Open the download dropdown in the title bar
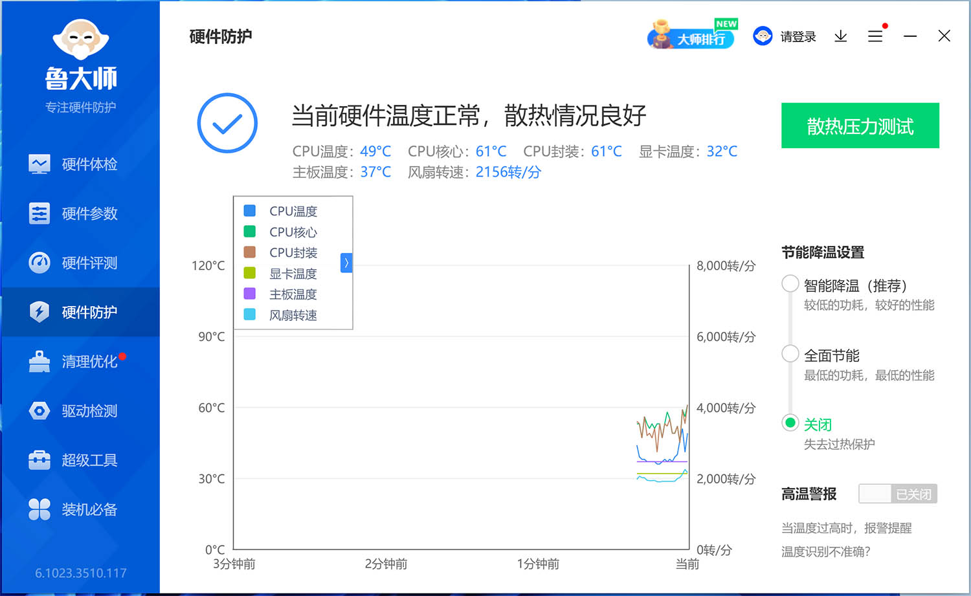Viewport: 971px width, 596px height. [840, 36]
